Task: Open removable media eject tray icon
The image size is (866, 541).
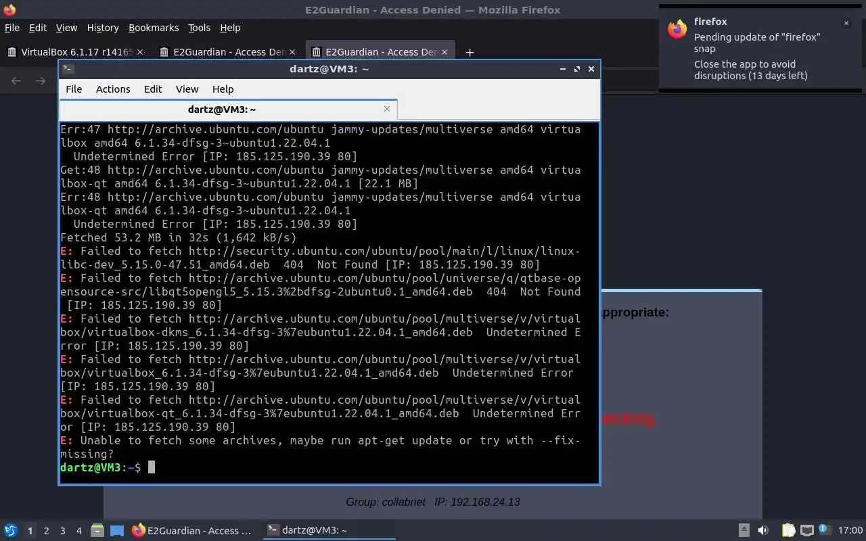Action: pos(744,531)
